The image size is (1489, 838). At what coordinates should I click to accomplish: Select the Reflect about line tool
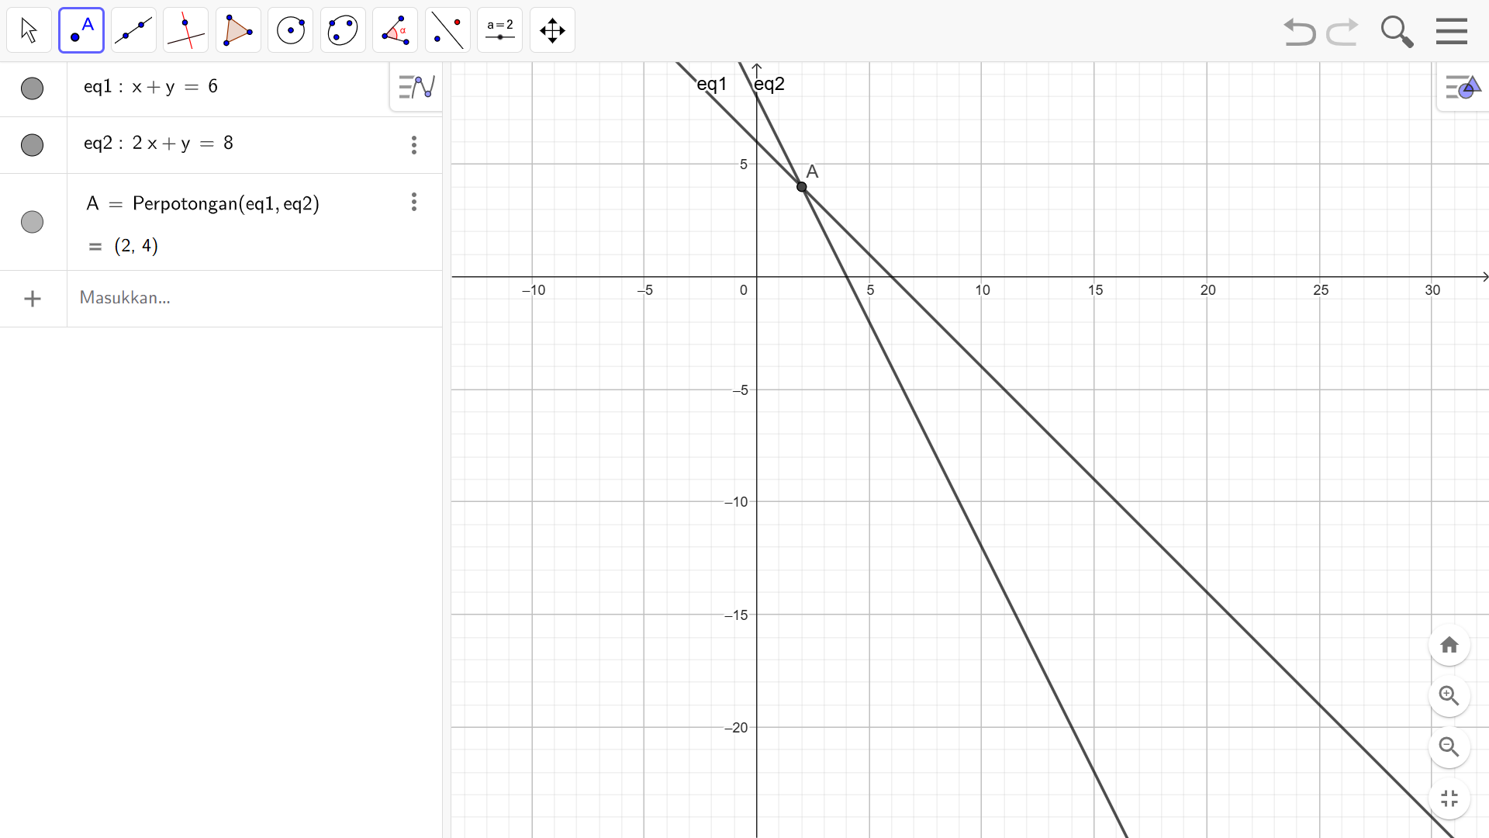tap(447, 31)
